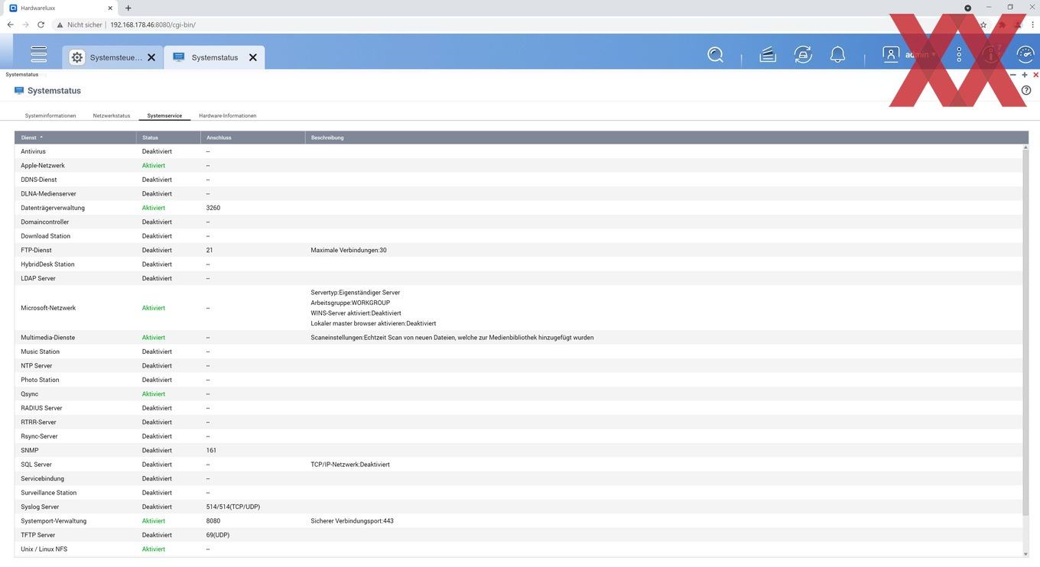Select the NTP Server row
This screenshot has width=1040, height=567.
pyautogui.click(x=518, y=365)
